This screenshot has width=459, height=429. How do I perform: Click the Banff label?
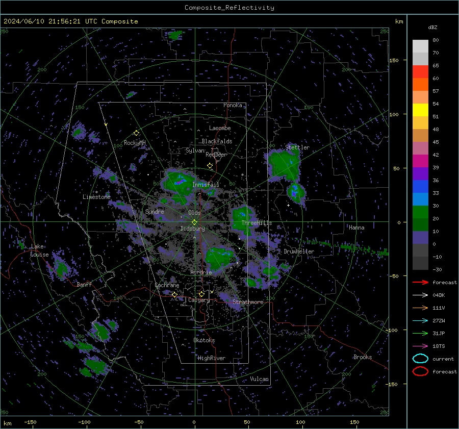[x=84, y=285]
